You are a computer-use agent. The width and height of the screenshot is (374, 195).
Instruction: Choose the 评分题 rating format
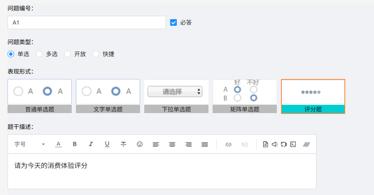pos(313,96)
